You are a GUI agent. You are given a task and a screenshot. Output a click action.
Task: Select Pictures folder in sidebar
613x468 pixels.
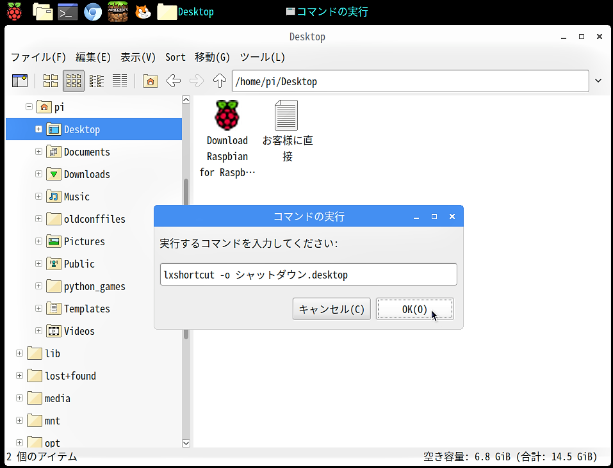(x=76, y=241)
